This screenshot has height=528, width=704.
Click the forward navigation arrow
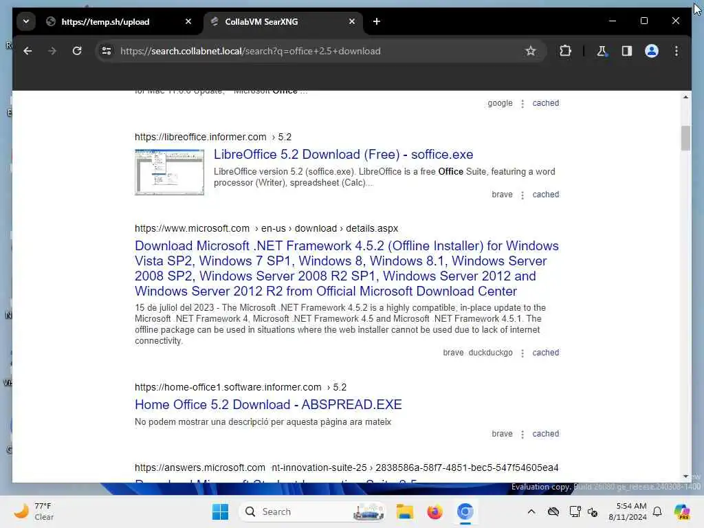click(52, 51)
